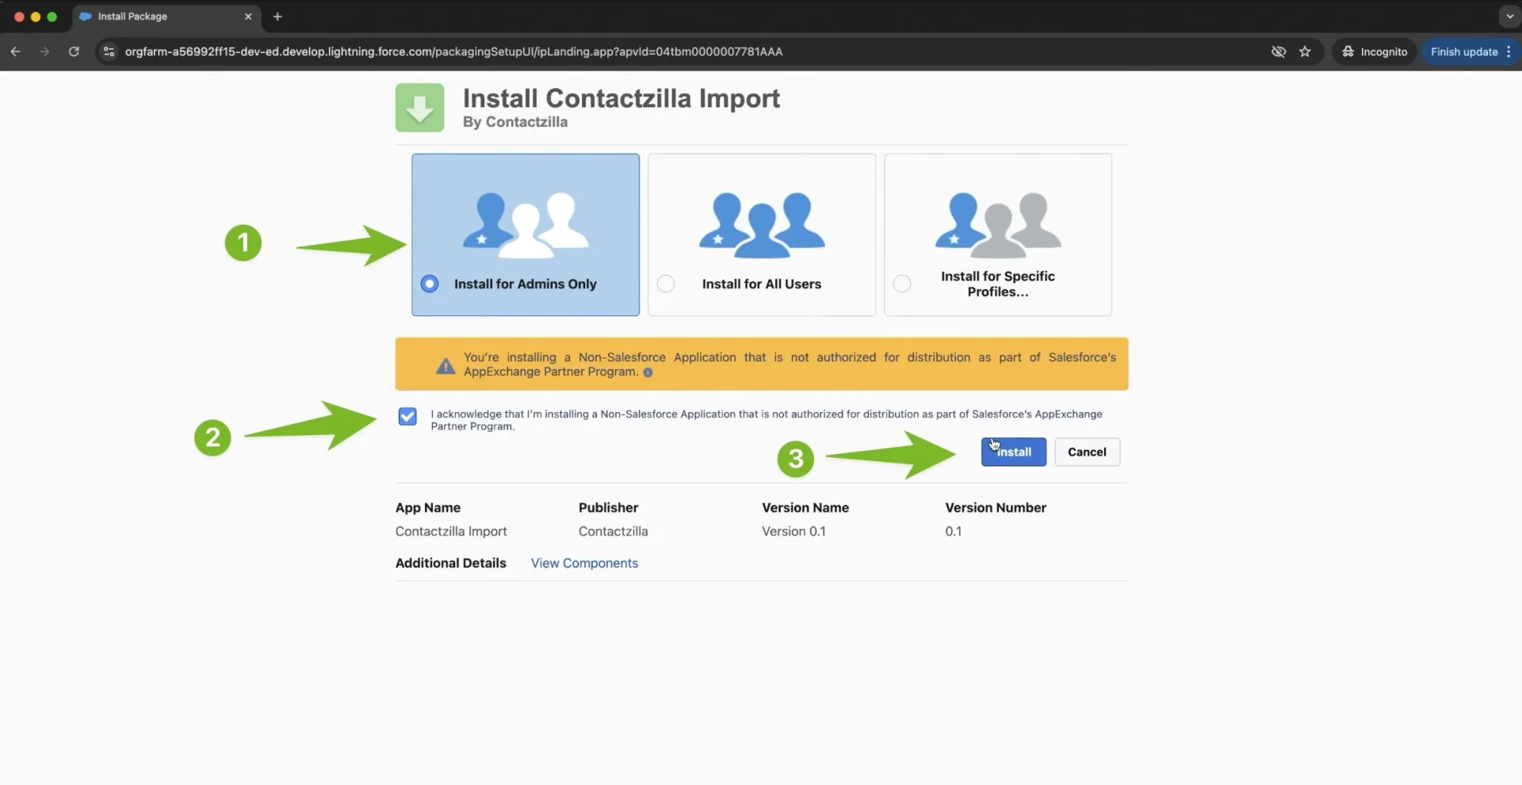
Task: Click the Finish update button
Action: 1464,51
